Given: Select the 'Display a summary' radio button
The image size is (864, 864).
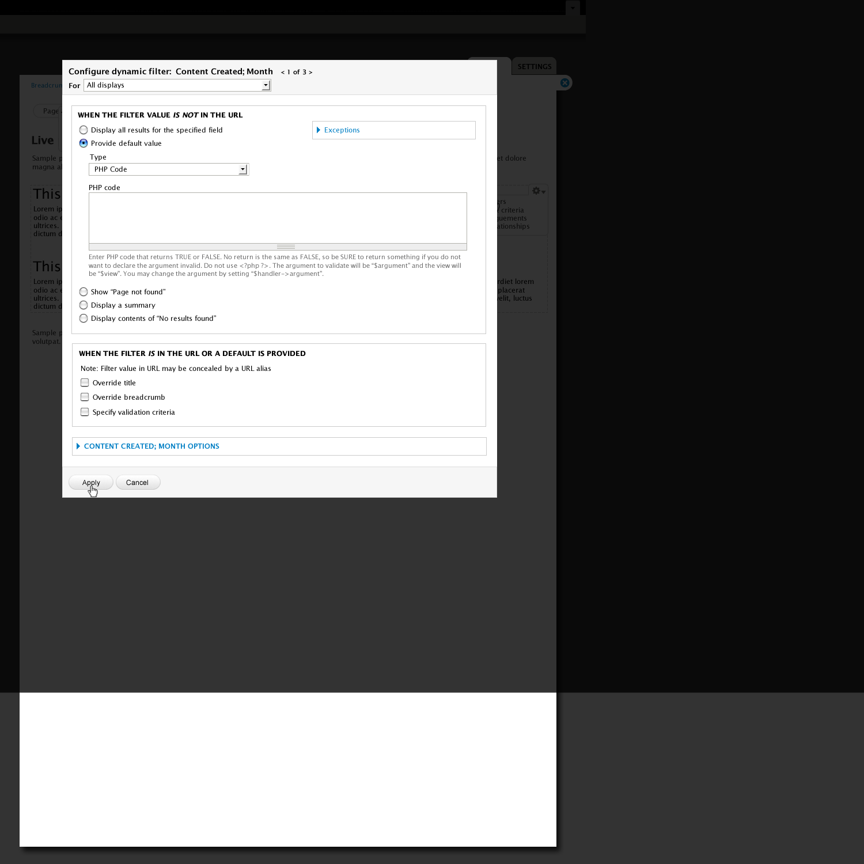Looking at the screenshot, I should coord(84,305).
